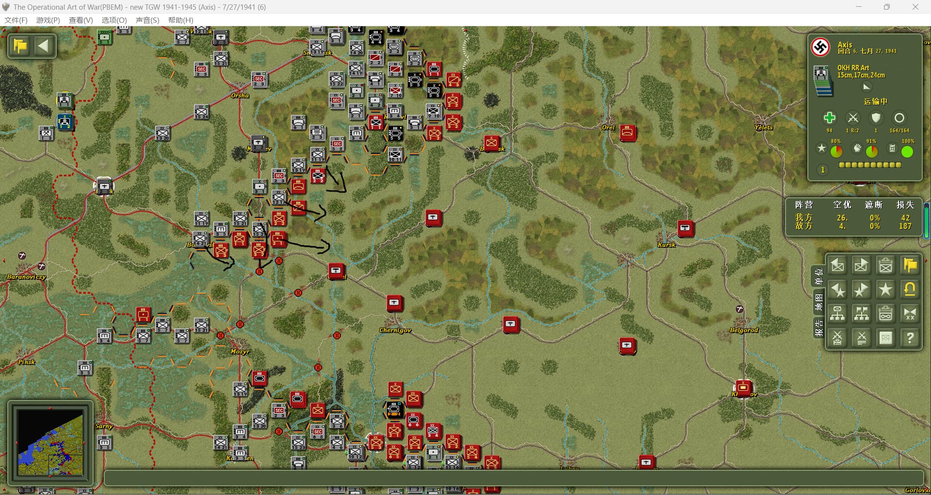Click the number 1 circle in unit panel
The width and height of the screenshot is (931, 495).
click(822, 170)
